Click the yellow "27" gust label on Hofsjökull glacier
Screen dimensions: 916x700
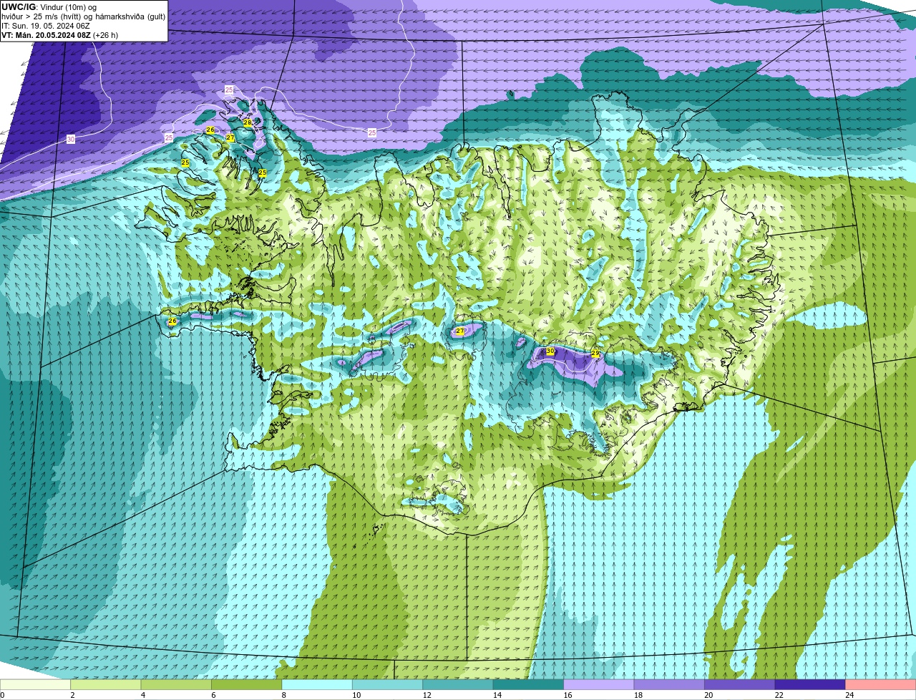coord(460,331)
